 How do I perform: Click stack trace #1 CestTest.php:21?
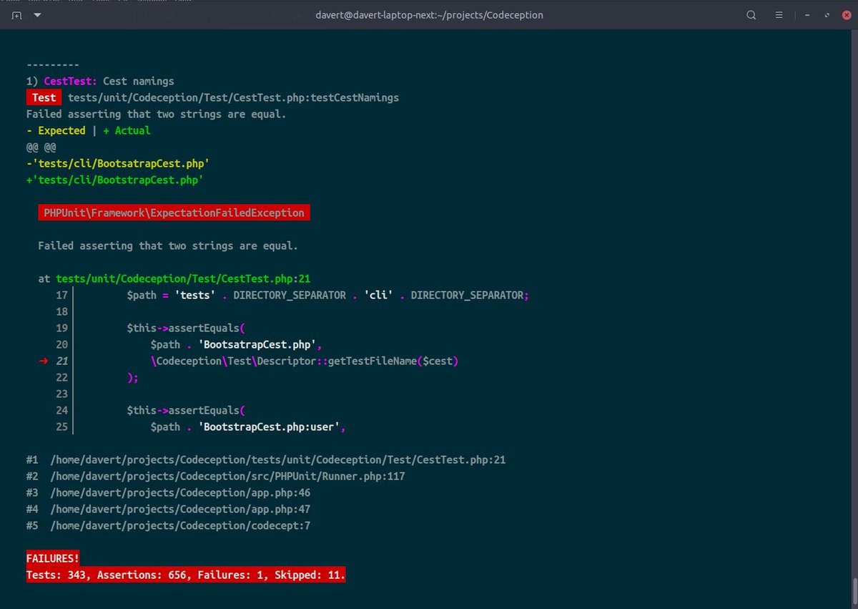(x=266, y=459)
